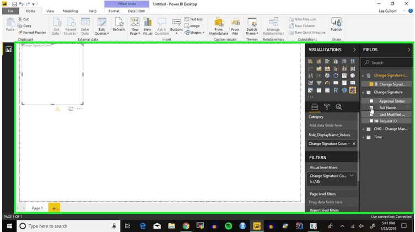Open Windows Start menu

9,226
